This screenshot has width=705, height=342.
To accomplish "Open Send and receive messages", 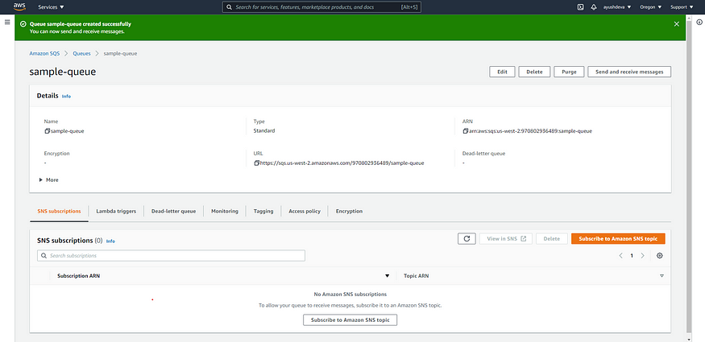I will pos(629,72).
